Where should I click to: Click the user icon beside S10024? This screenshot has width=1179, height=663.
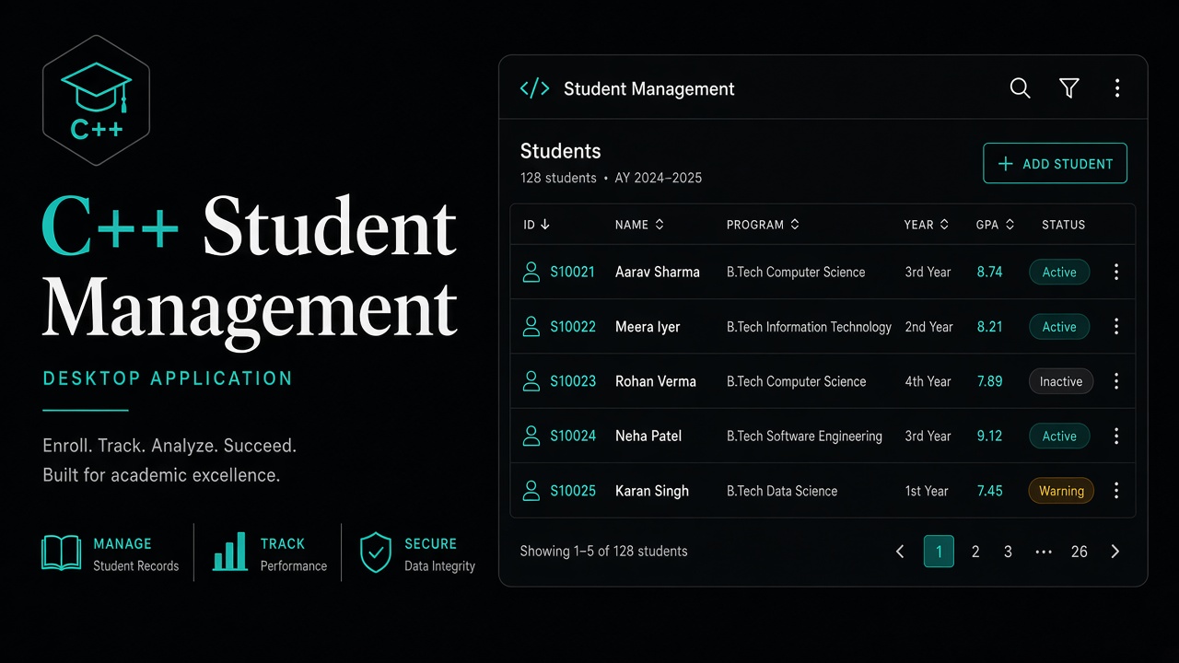[531, 436]
